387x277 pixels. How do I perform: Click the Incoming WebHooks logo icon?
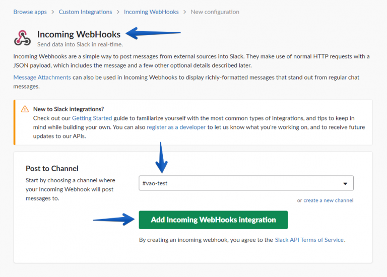(22, 38)
